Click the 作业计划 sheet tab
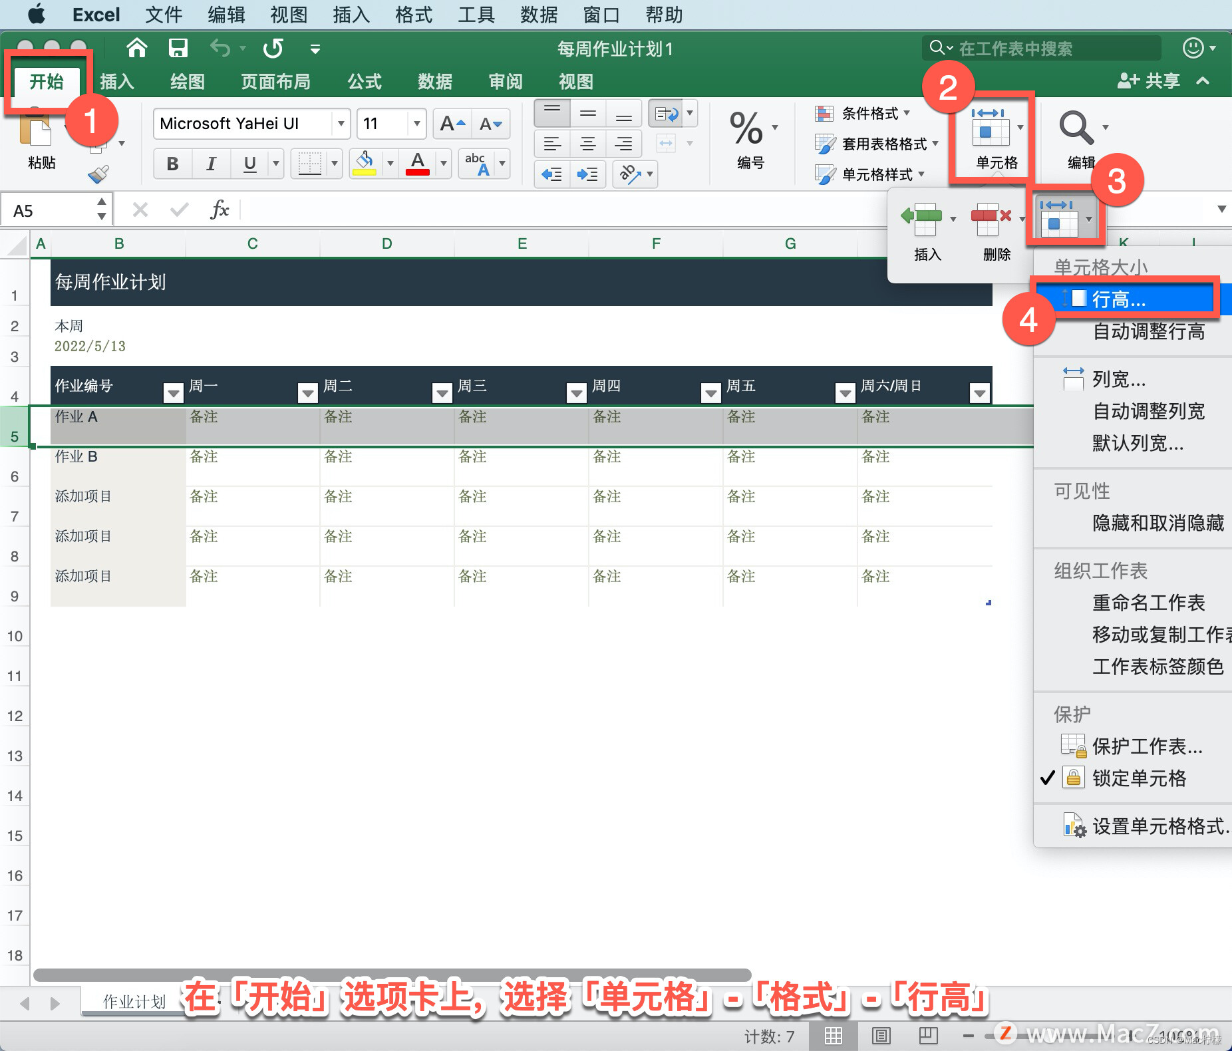The height and width of the screenshot is (1051, 1232). pyautogui.click(x=134, y=1002)
